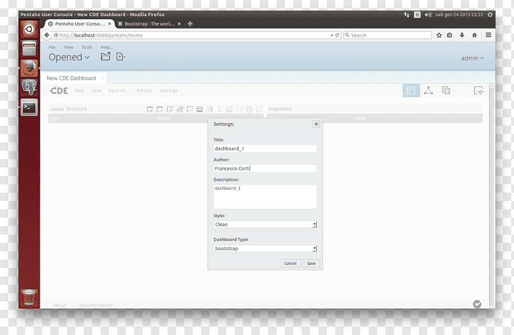Switch to the Components panel icon
This screenshot has height=335, width=514.
pyautogui.click(x=429, y=90)
